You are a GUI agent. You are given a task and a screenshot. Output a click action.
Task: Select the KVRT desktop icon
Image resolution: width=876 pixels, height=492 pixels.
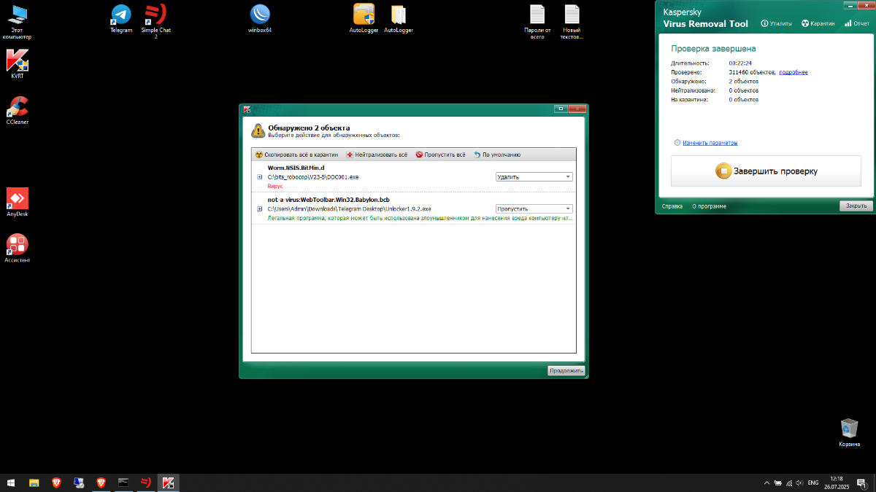[17, 64]
